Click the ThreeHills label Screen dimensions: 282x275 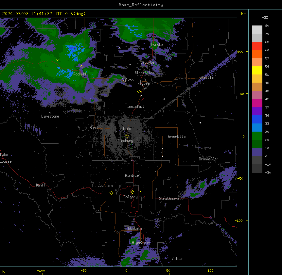click(176, 137)
